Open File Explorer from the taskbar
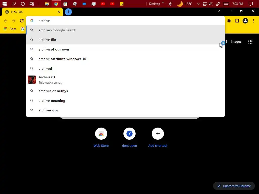 click(47, 4)
